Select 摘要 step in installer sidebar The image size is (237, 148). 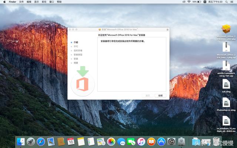tap(76, 63)
